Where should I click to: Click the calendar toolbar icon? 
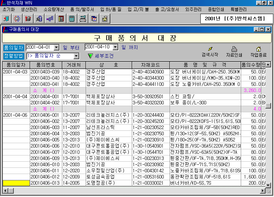coord(94,19)
